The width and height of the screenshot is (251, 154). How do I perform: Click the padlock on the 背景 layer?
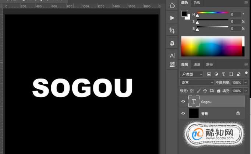(x=238, y=113)
